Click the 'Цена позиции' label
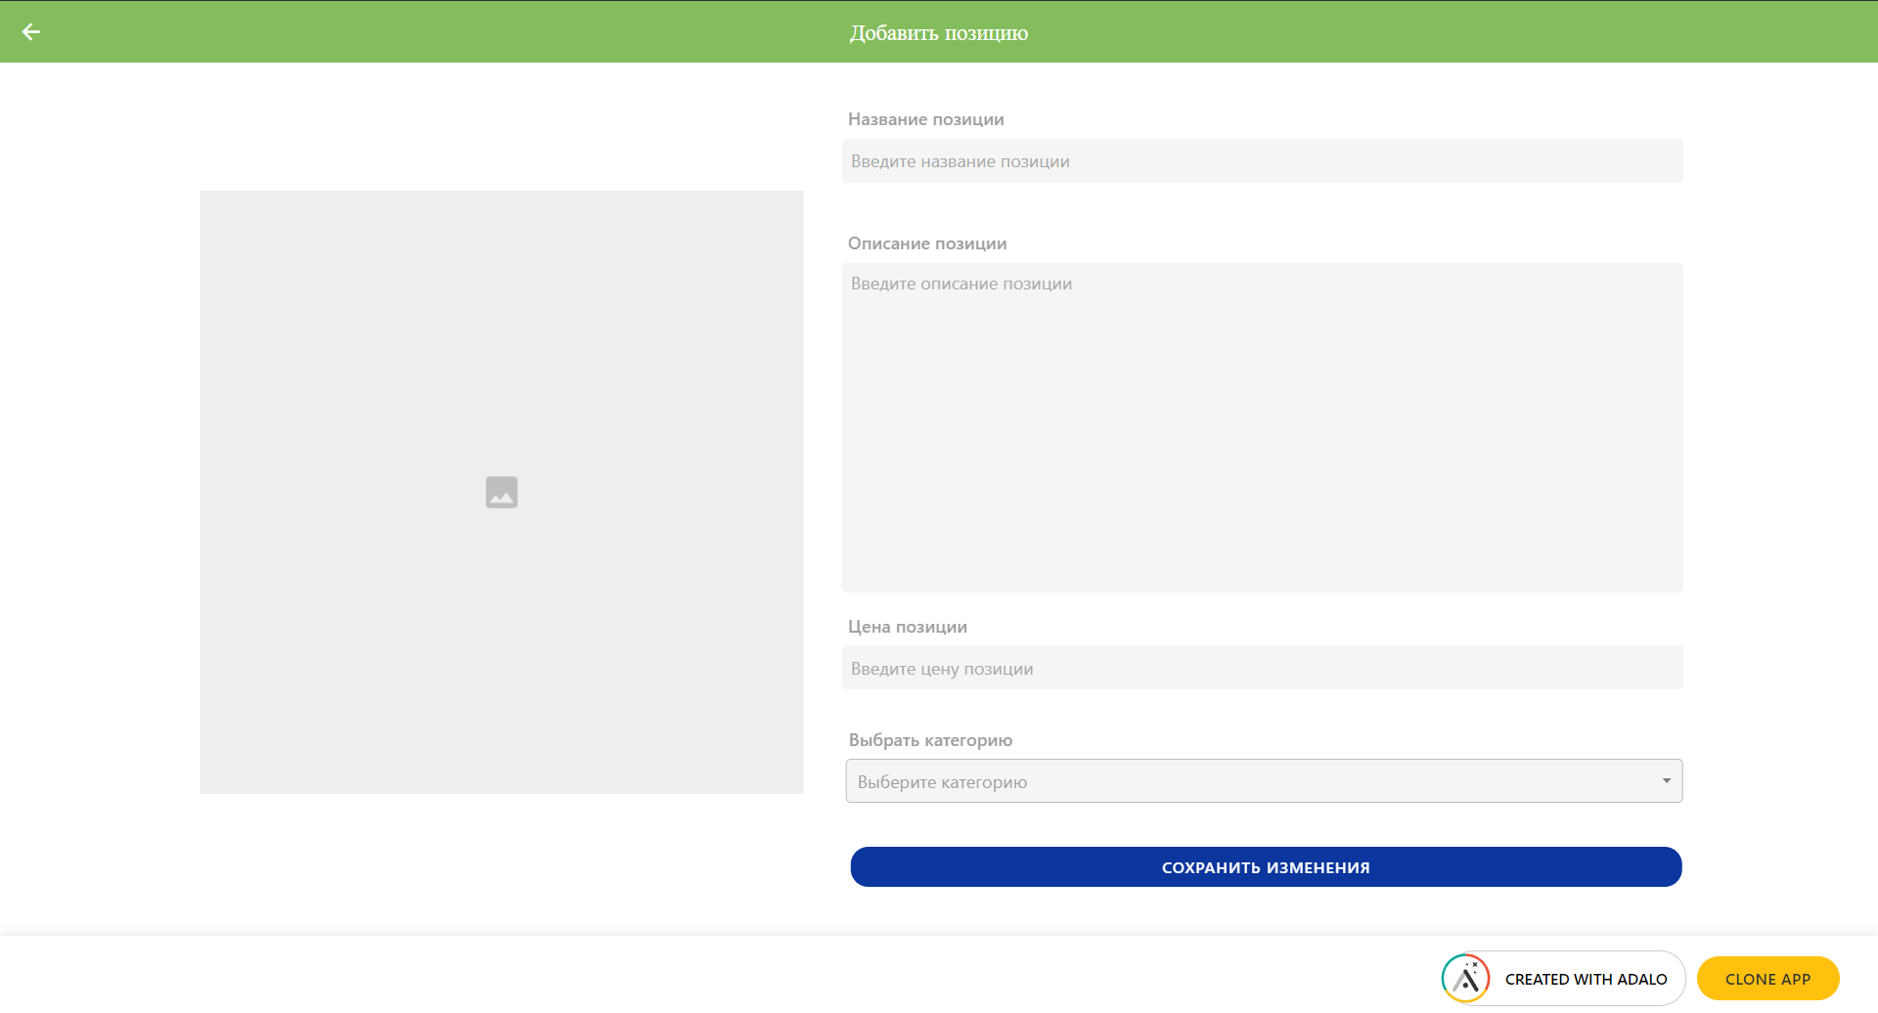The width and height of the screenshot is (1878, 1013). tap(908, 627)
